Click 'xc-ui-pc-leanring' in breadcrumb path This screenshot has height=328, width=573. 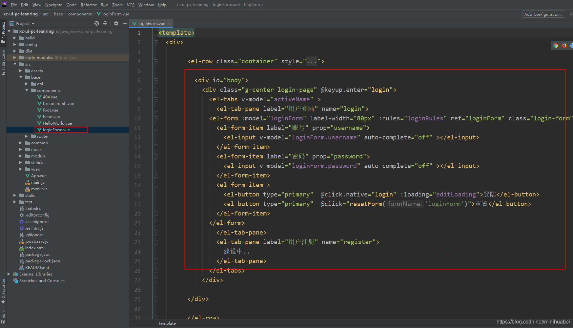pyautogui.click(x=20, y=14)
